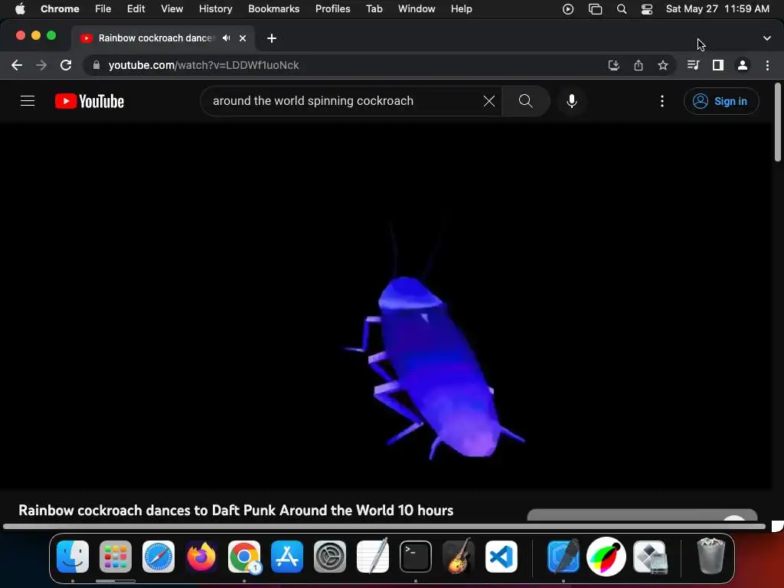784x588 pixels.
Task: Open the Profiles menu
Action: click(332, 9)
